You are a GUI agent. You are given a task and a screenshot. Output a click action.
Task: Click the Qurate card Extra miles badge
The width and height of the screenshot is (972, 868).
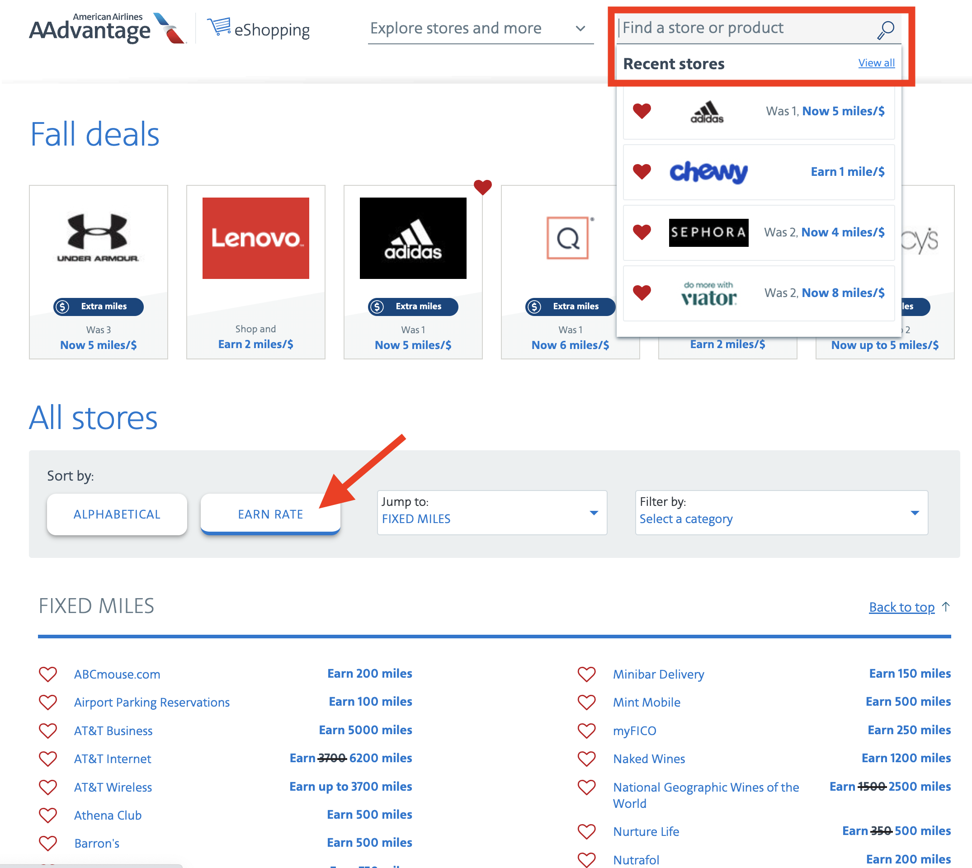(571, 307)
